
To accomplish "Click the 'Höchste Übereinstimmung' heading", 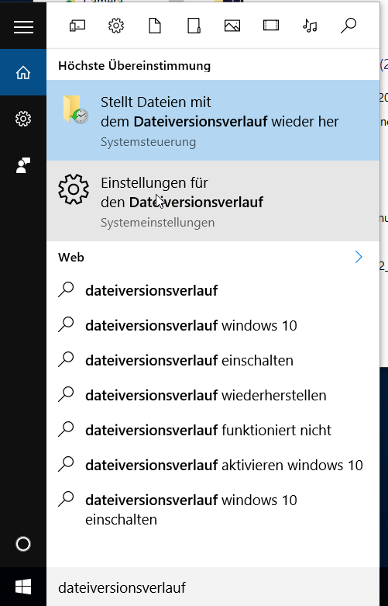I will [x=134, y=66].
